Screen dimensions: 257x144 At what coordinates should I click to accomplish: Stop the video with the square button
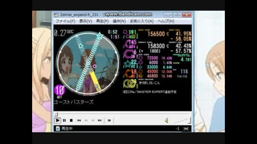pos(71,121)
